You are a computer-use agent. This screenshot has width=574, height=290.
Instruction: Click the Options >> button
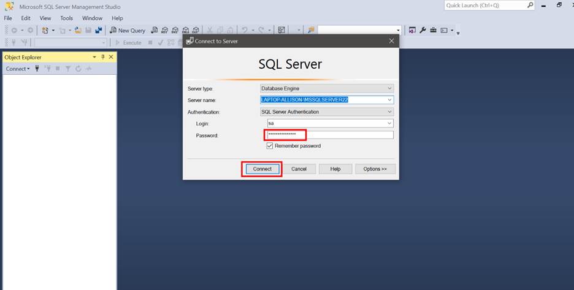(x=375, y=169)
